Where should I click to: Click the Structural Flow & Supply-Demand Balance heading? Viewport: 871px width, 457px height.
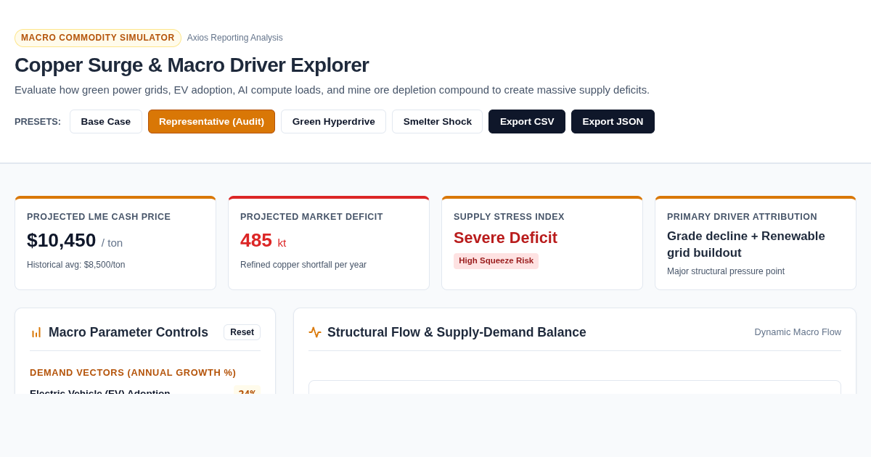pyautogui.click(x=457, y=332)
